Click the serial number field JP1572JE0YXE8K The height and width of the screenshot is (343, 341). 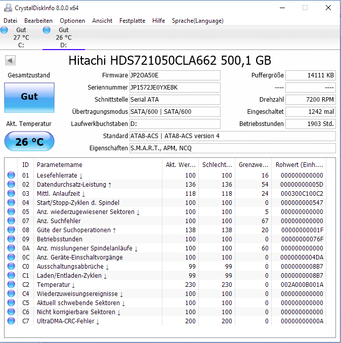coord(175,88)
